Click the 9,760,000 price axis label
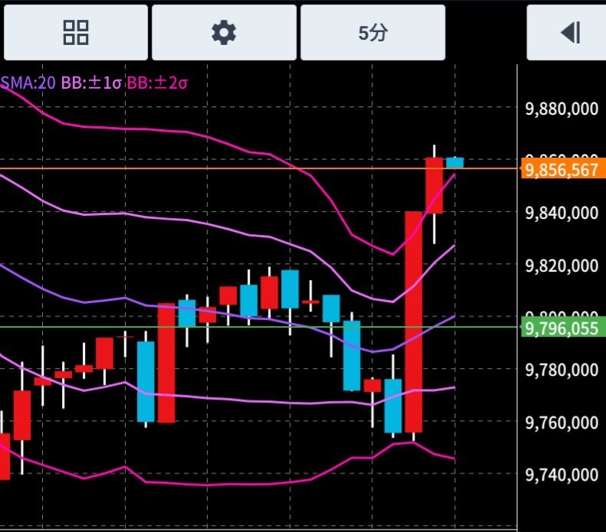This screenshot has height=532, width=606. pos(561,423)
